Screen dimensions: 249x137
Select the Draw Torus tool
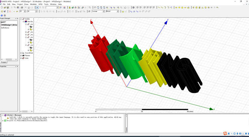208,7
